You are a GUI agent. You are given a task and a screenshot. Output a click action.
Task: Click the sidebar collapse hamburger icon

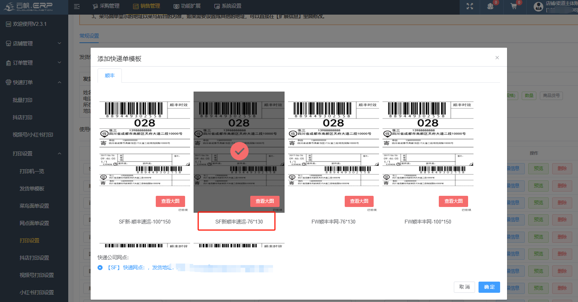pyautogui.click(x=77, y=6)
